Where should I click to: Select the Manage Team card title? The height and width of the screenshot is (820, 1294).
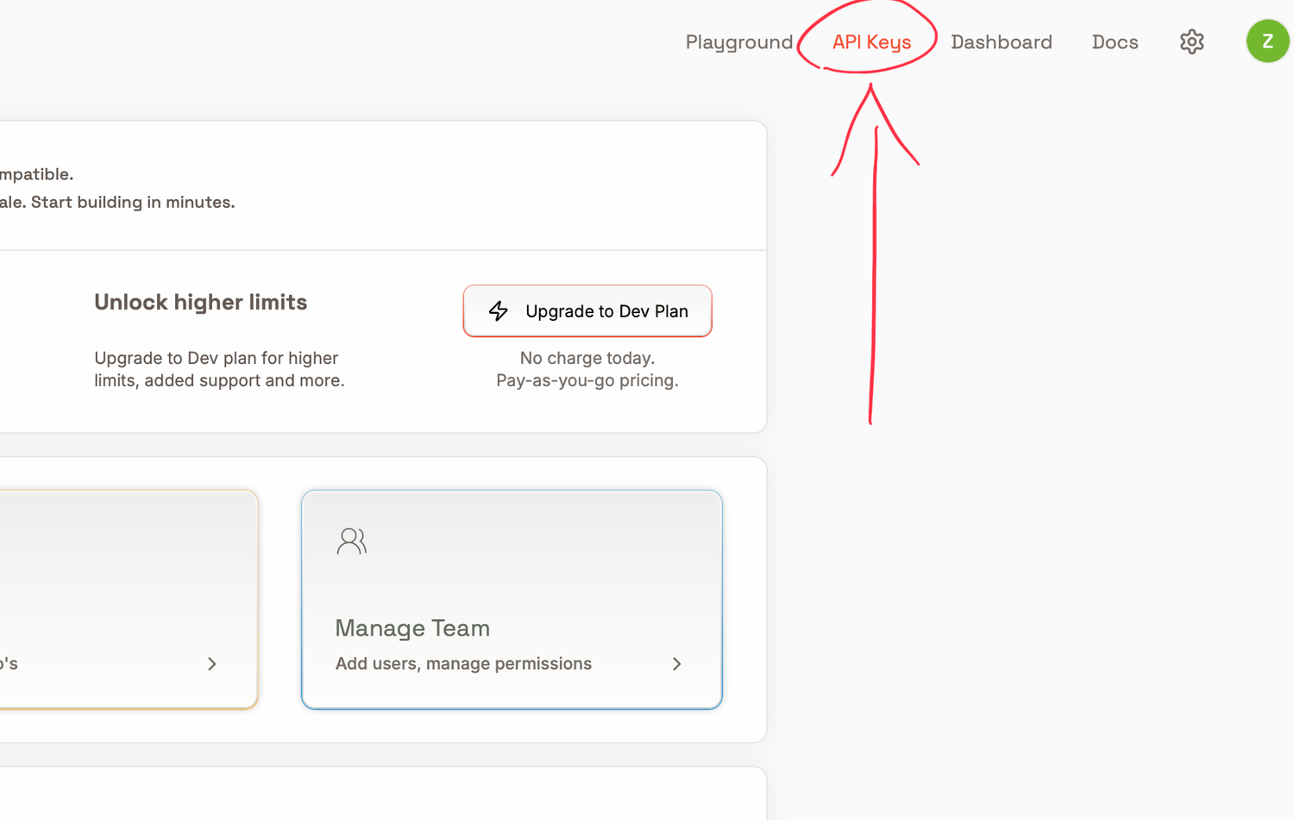[412, 628]
